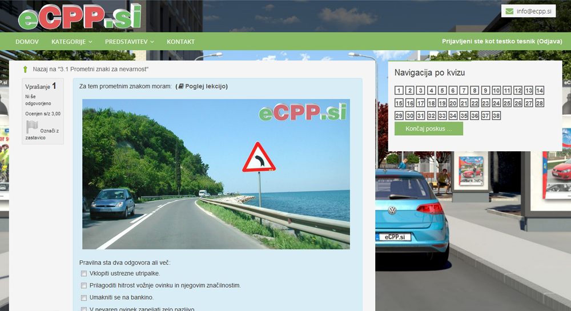Jump to quiz question 30
The image size is (571, 311).
[x=409, y=116]
